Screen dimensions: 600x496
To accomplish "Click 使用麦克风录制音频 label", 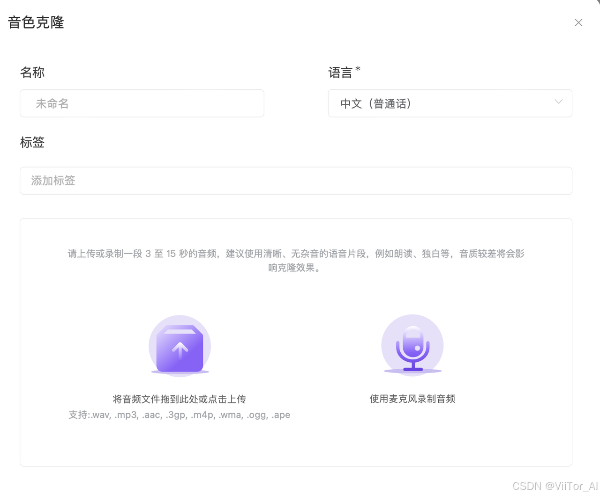I will tap(412, 399).
